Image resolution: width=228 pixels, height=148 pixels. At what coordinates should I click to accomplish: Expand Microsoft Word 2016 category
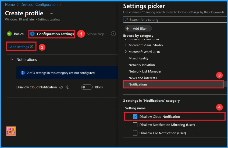pyautogui.click(x=126, y=51)
